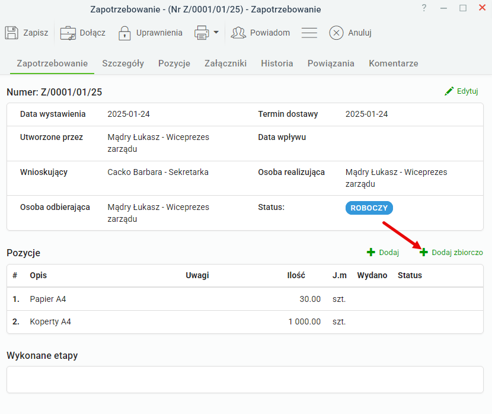Close the window with red X
492x414 pixels.
(x=483, y=8)
